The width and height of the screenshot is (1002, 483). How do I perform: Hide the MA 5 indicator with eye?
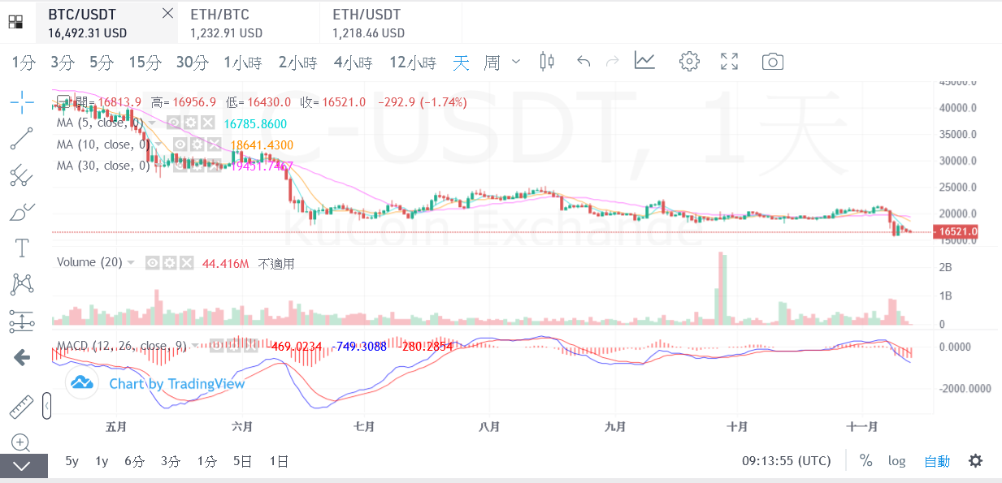pyautogui.click(x=174, y=123)
